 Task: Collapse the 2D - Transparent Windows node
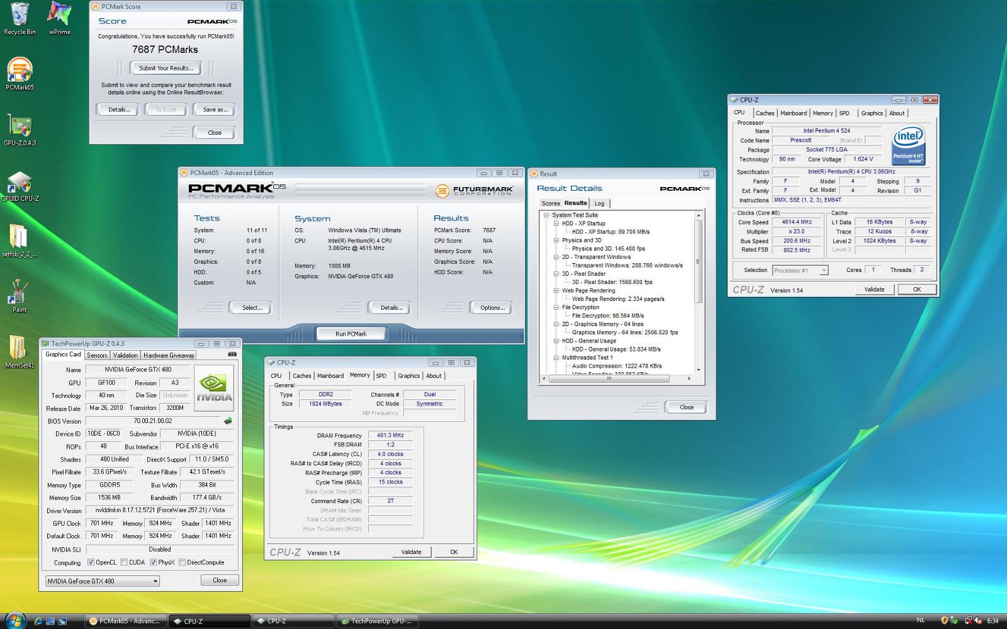tap(556, 257)
